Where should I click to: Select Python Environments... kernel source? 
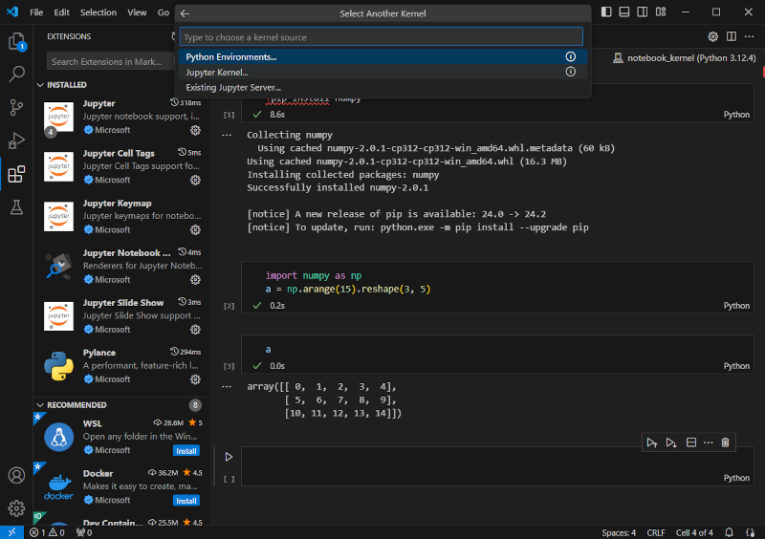pyautogui.click(x=382, y=56)
